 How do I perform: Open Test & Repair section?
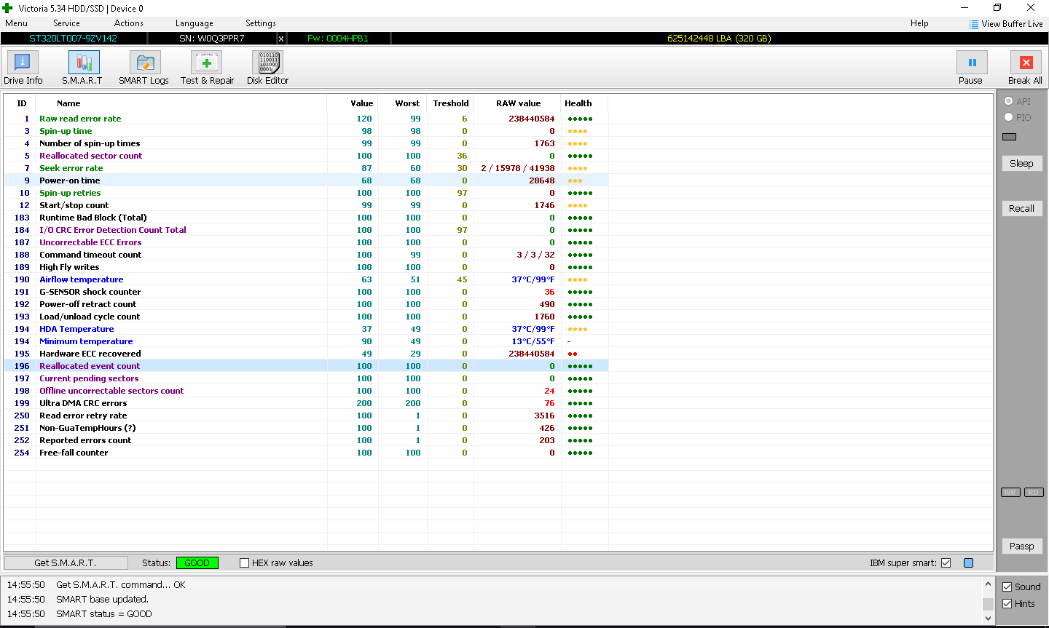(207, 68)
